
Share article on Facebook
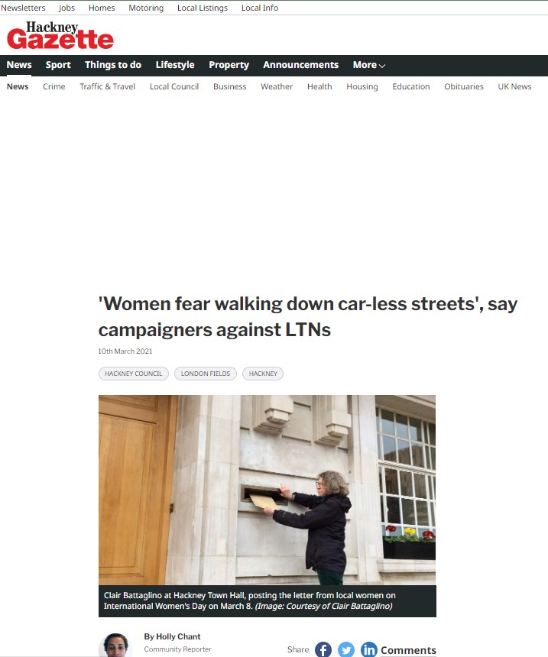click(x=323, y=649)
